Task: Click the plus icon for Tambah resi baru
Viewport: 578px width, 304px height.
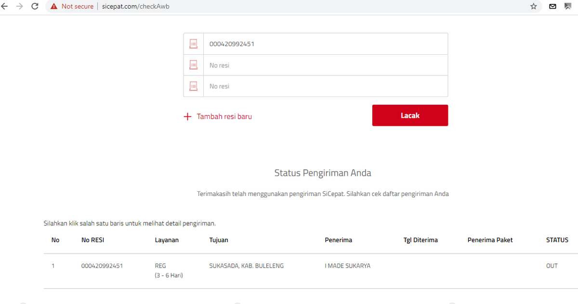Action: (x=188, y=117)
